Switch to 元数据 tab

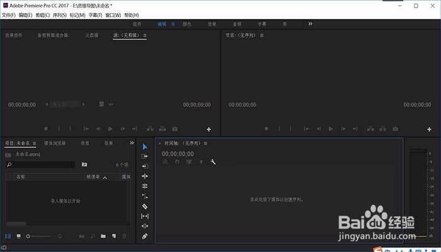[92, 35]
